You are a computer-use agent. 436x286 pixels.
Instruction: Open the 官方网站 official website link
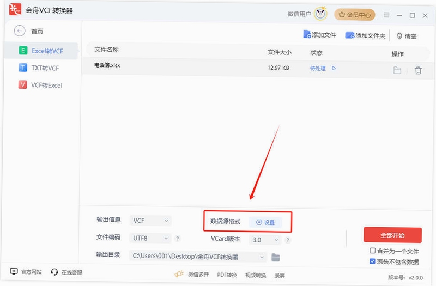click(x=26, y=271)
